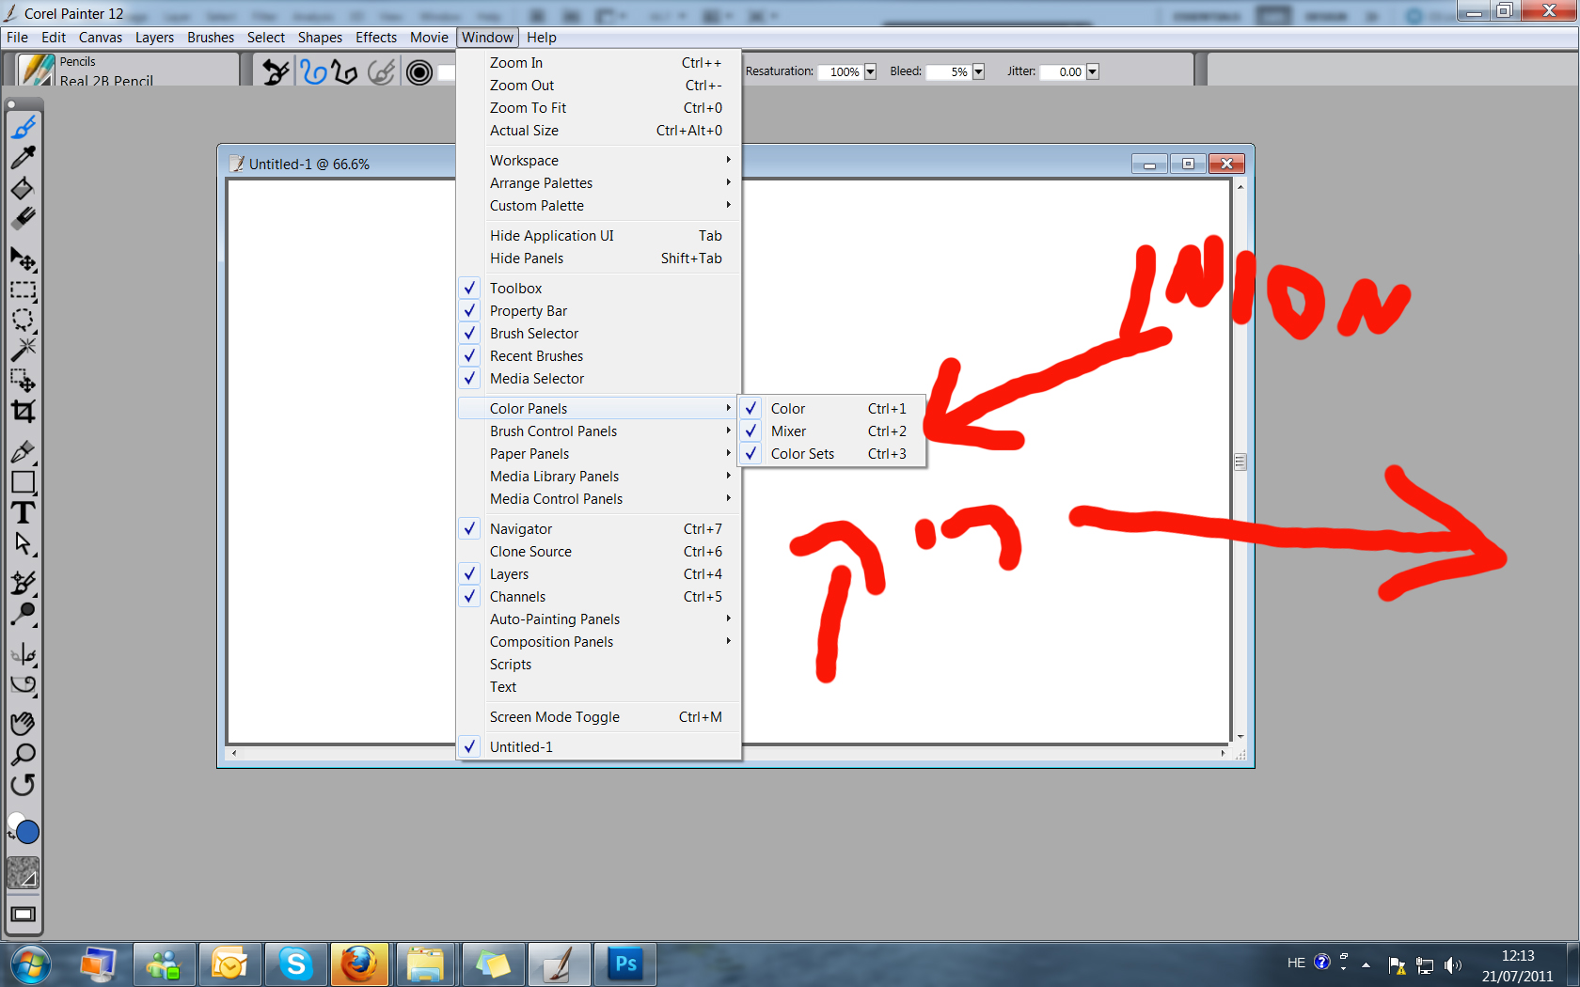This screenshot has width=1580, height=987.
Task: Choose Zoom To Fit
Action: [x=599, y=108]
